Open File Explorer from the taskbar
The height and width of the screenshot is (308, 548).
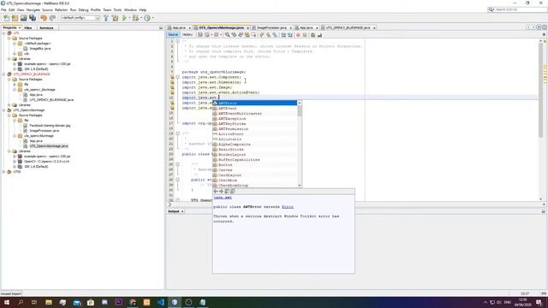[x=49, y=302]
